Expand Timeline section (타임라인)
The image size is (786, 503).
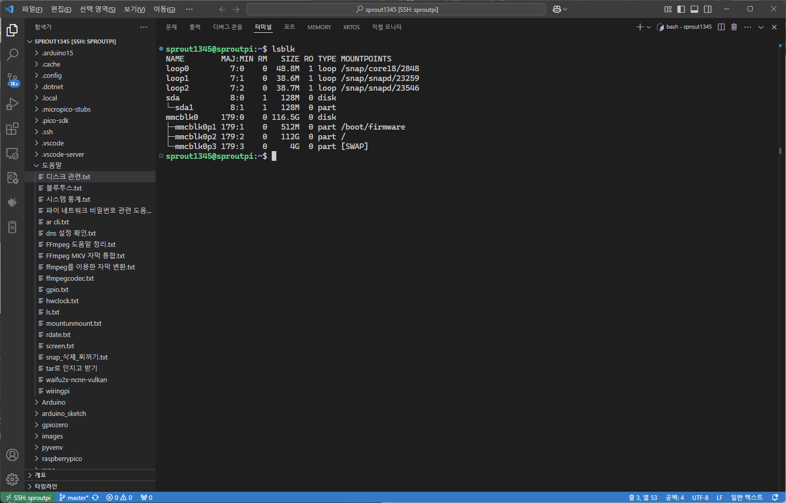coord(90,487)
